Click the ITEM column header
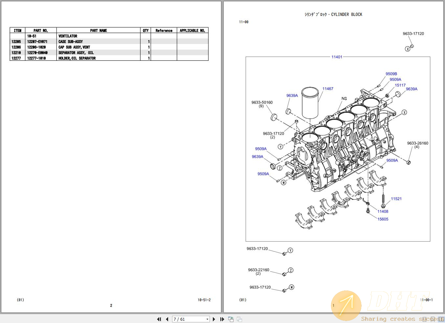 [18, 31]
